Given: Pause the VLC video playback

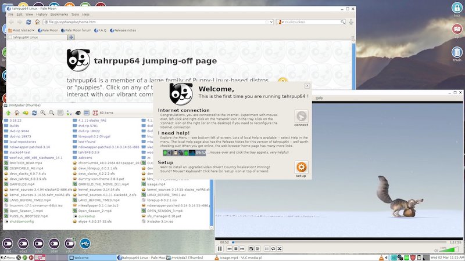Looking at the screenshot, I should click(220, 248).
